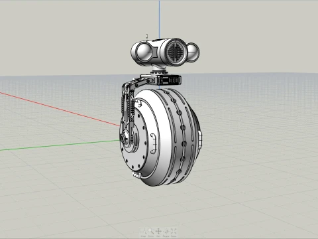Select the robot's head speaker grille
This screenshot has width=318, height=239.
click(x=176, y=52)
